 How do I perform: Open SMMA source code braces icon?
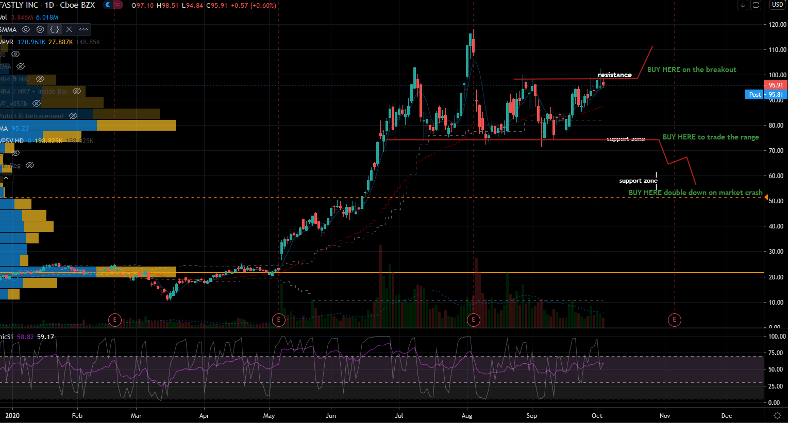[x=55, y=30]
